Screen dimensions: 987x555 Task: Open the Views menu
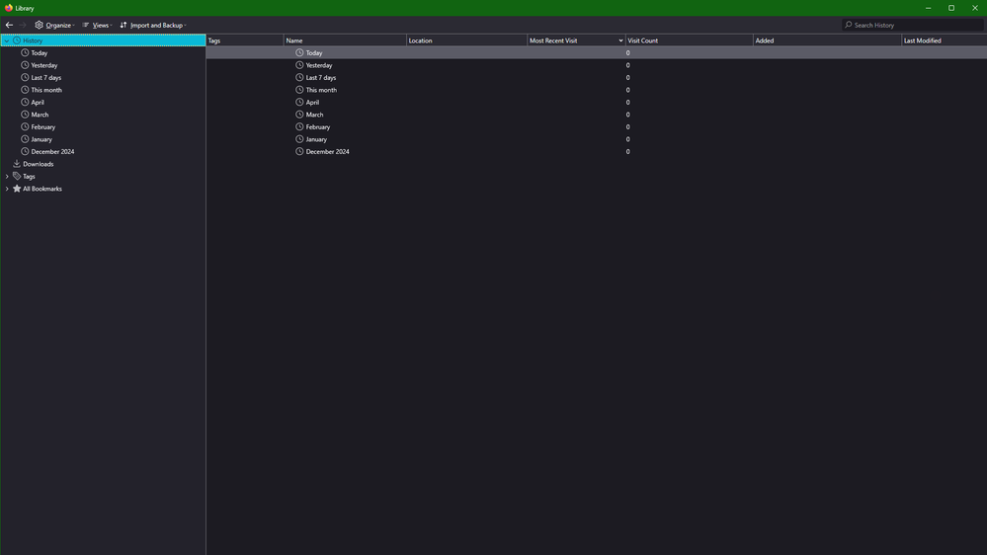(97, 25)
